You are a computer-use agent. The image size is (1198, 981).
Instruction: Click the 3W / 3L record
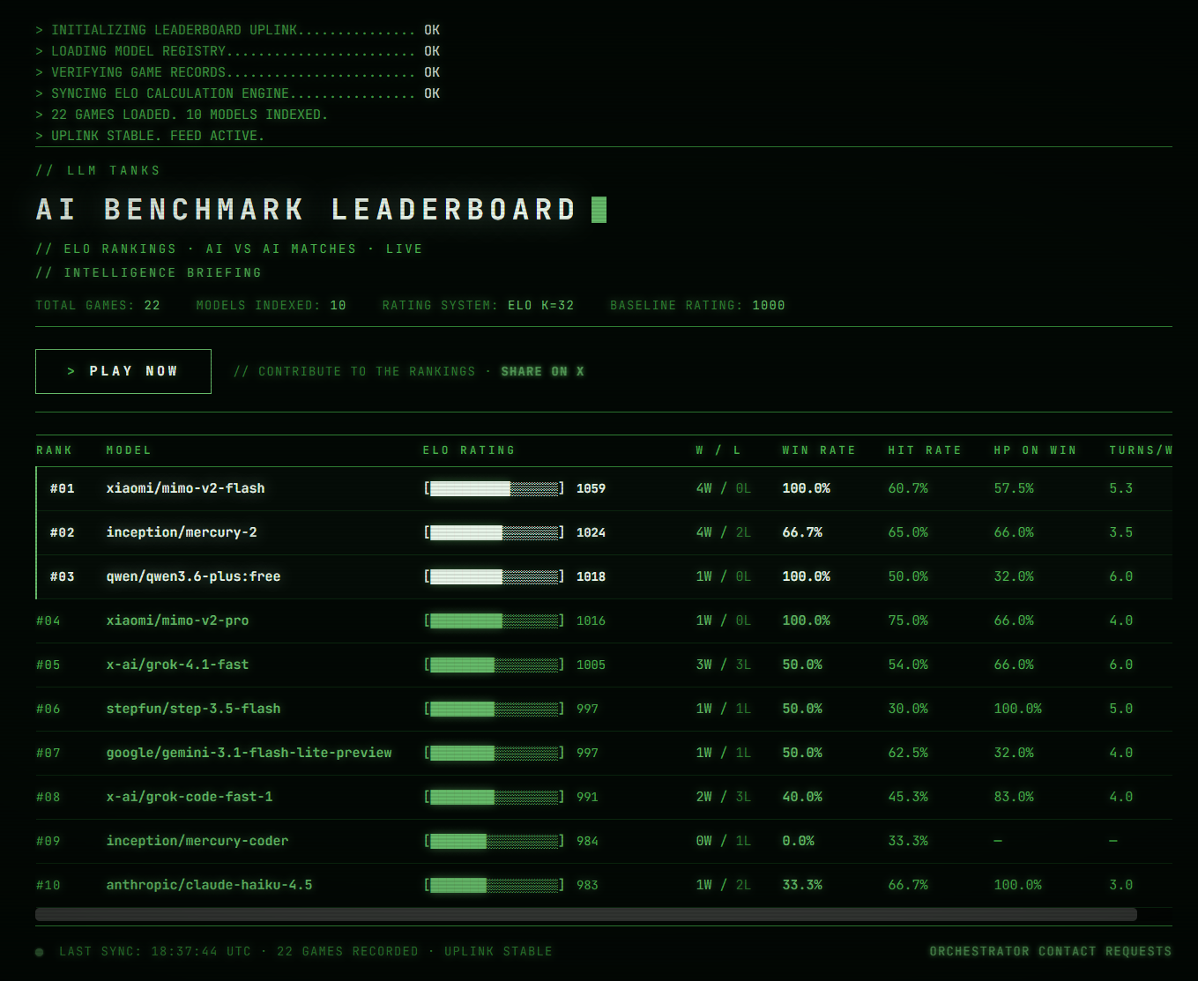coord(723,665)
